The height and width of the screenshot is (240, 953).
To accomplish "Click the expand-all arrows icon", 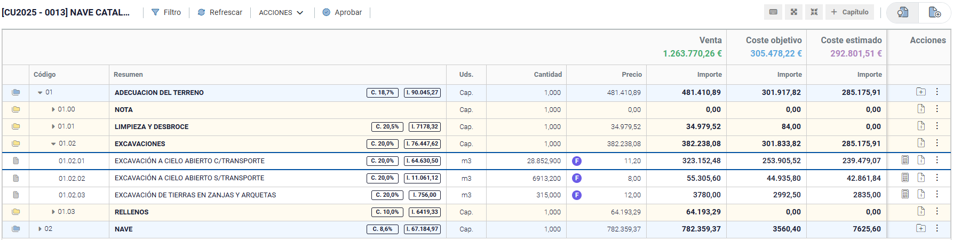I will 794,12.
